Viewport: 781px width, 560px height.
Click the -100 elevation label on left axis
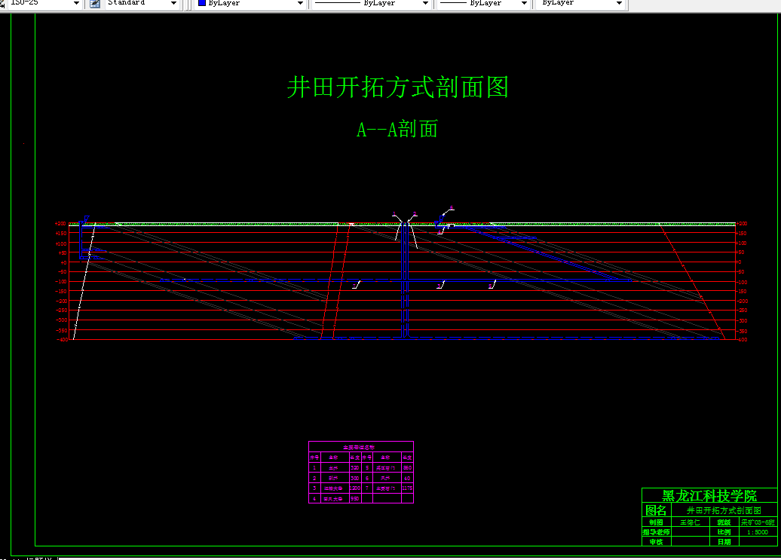click(x=61, y=281)
